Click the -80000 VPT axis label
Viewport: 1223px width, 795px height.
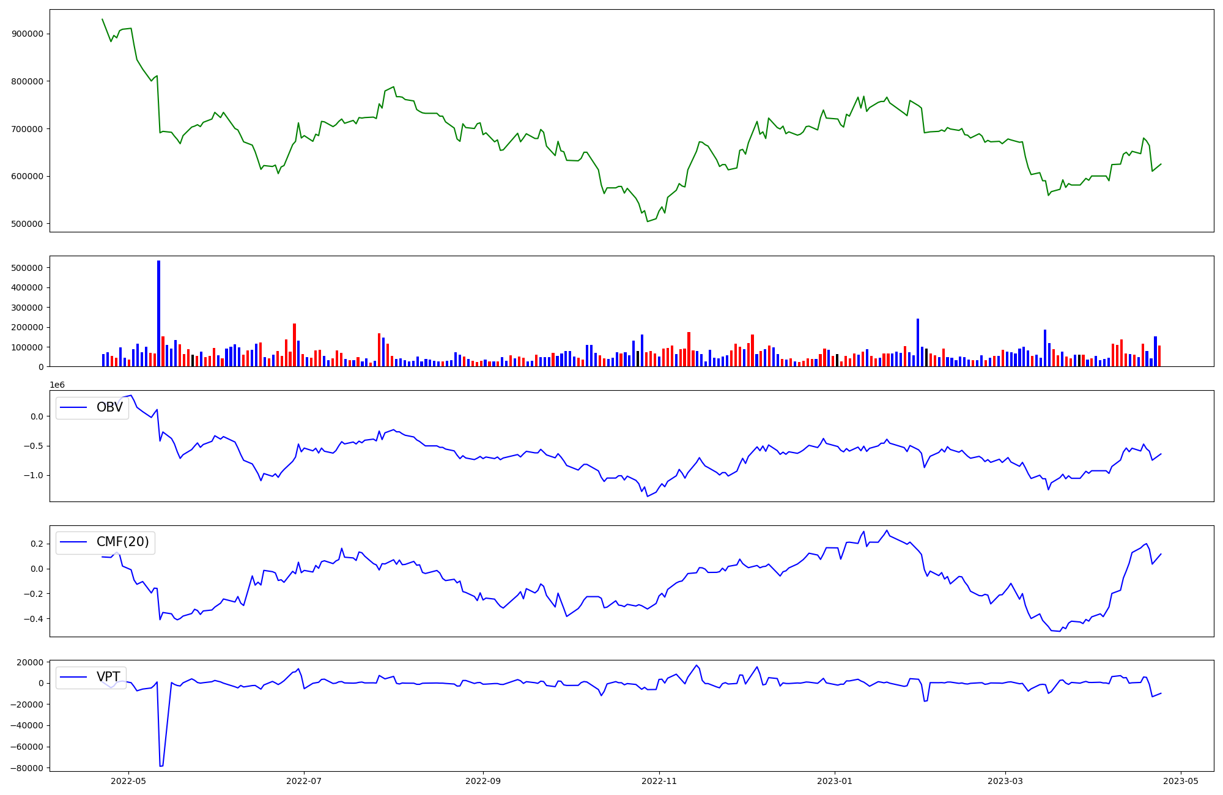click(x=26, y=768)
